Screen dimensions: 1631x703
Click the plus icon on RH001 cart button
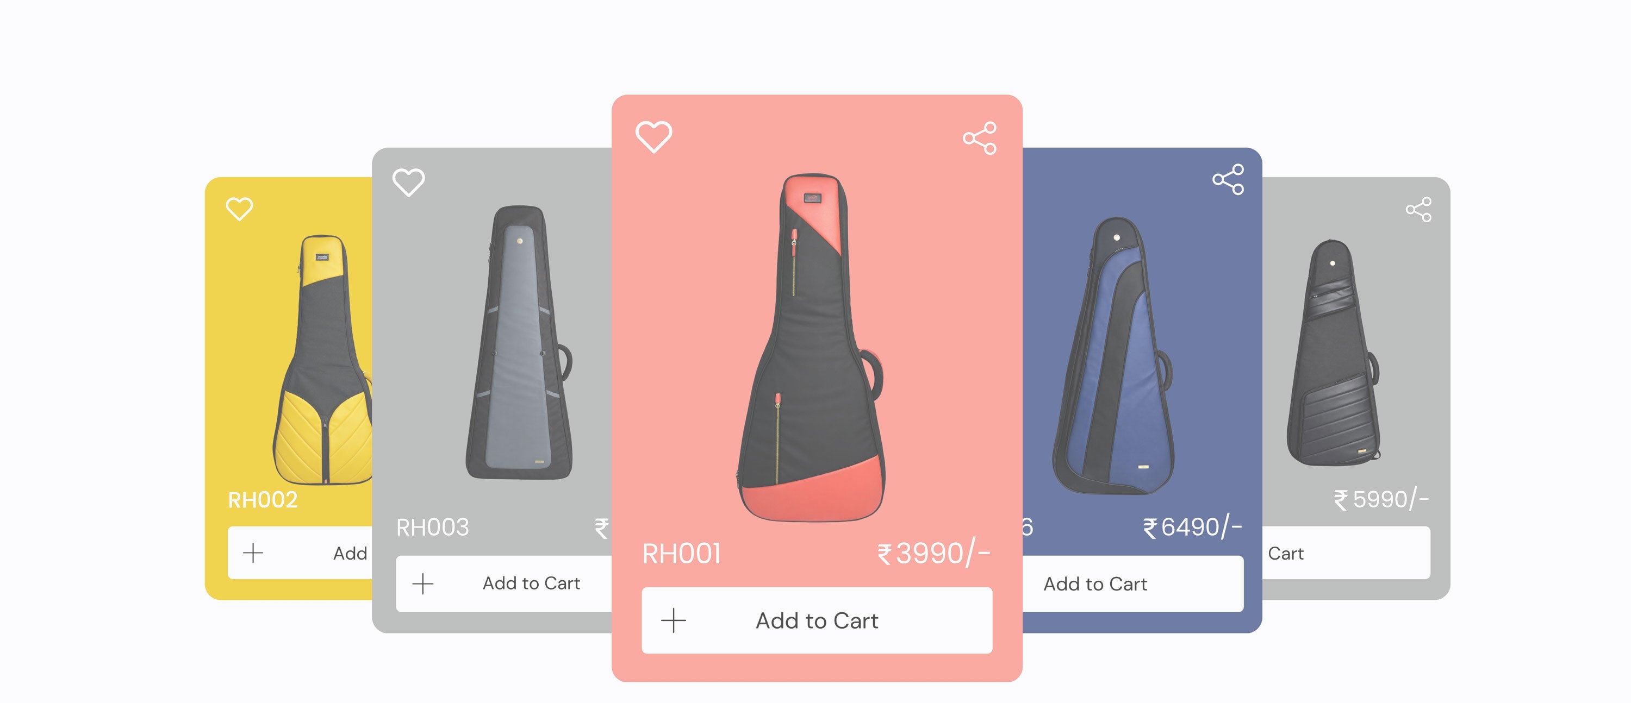[x=673, y=621]
